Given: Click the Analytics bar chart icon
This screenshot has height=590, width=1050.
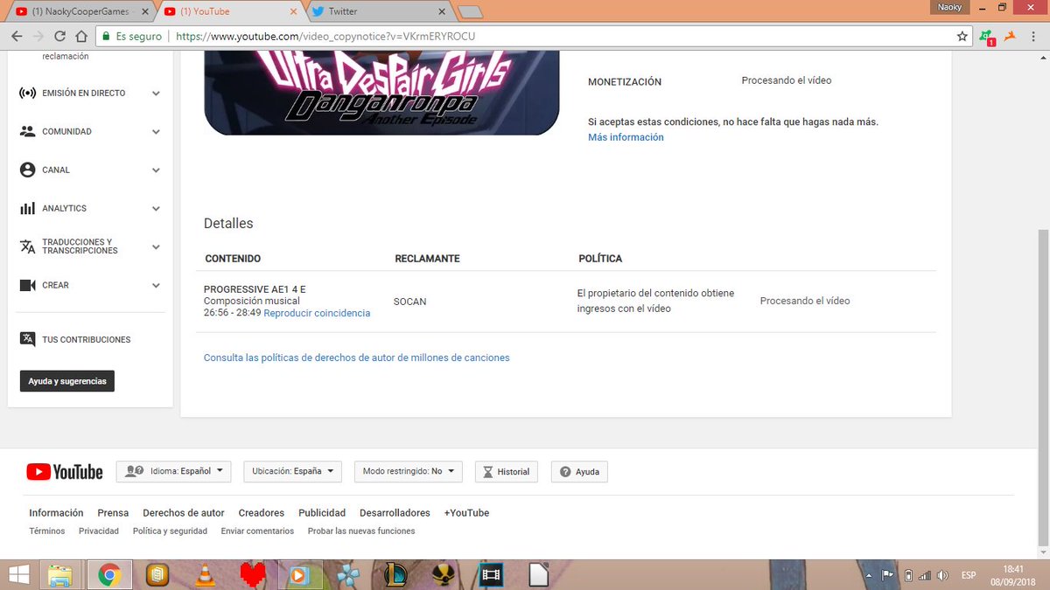Looking at the screenshot, I should pyautogui.click(x=27, y=208).
